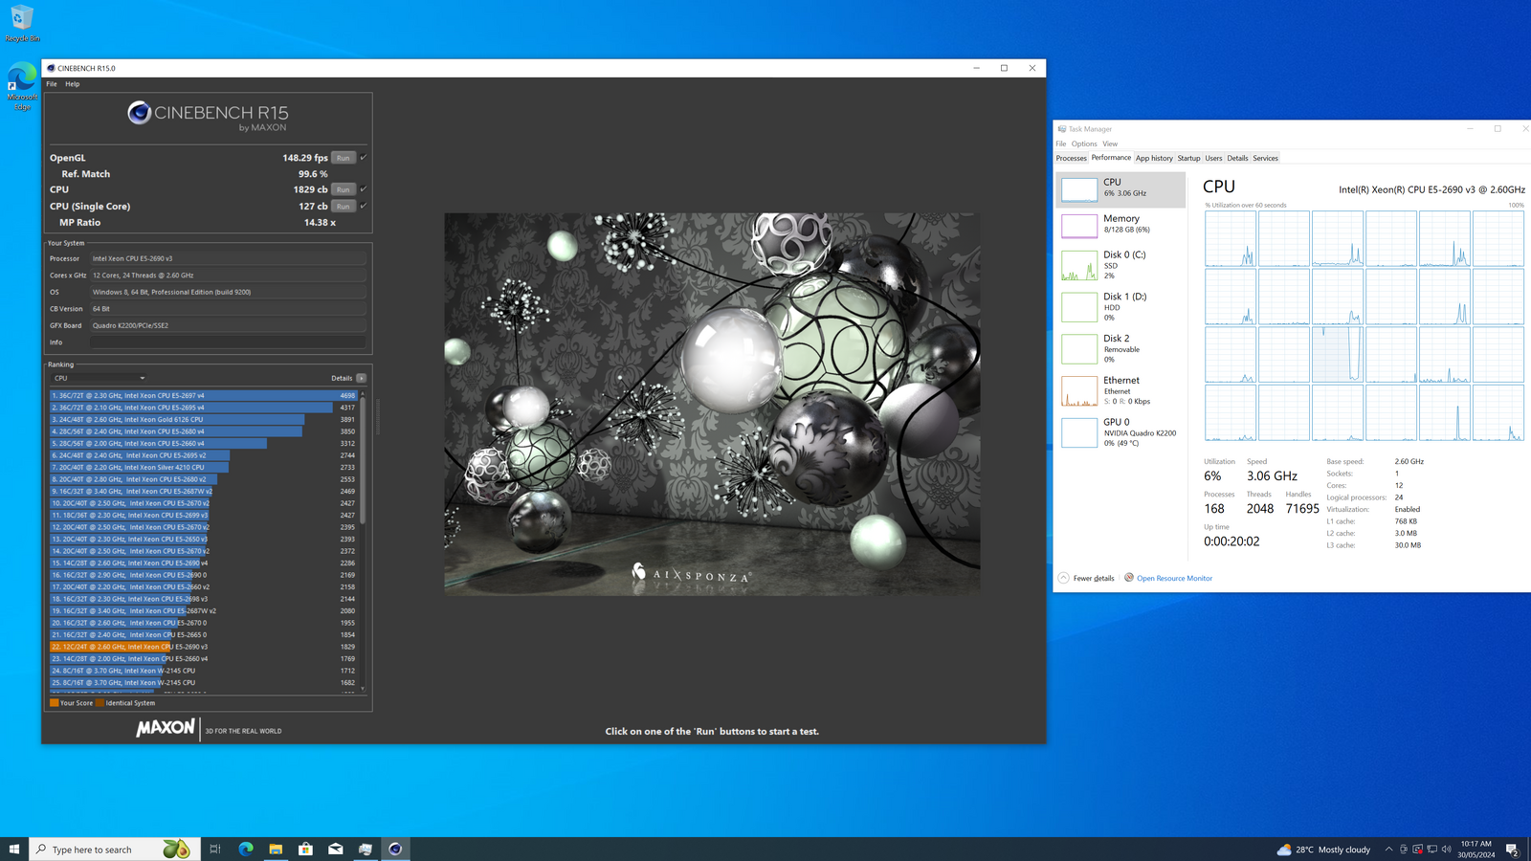Click the Info input field
This screenshot has height=861, width=1531.
tap(228, 342)
